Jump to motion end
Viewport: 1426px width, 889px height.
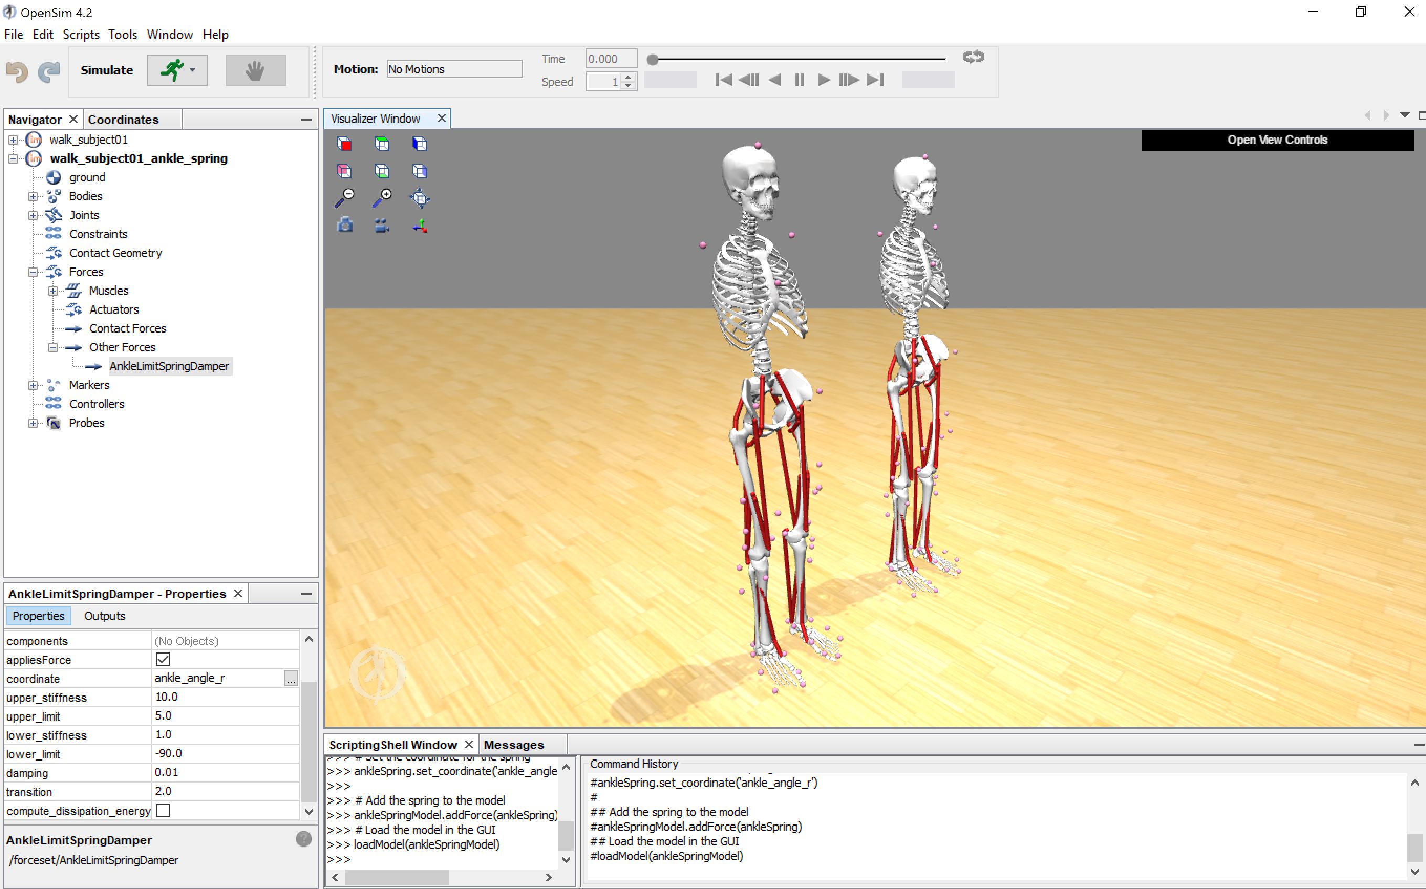pyautogui.click(x=875, y=80)
